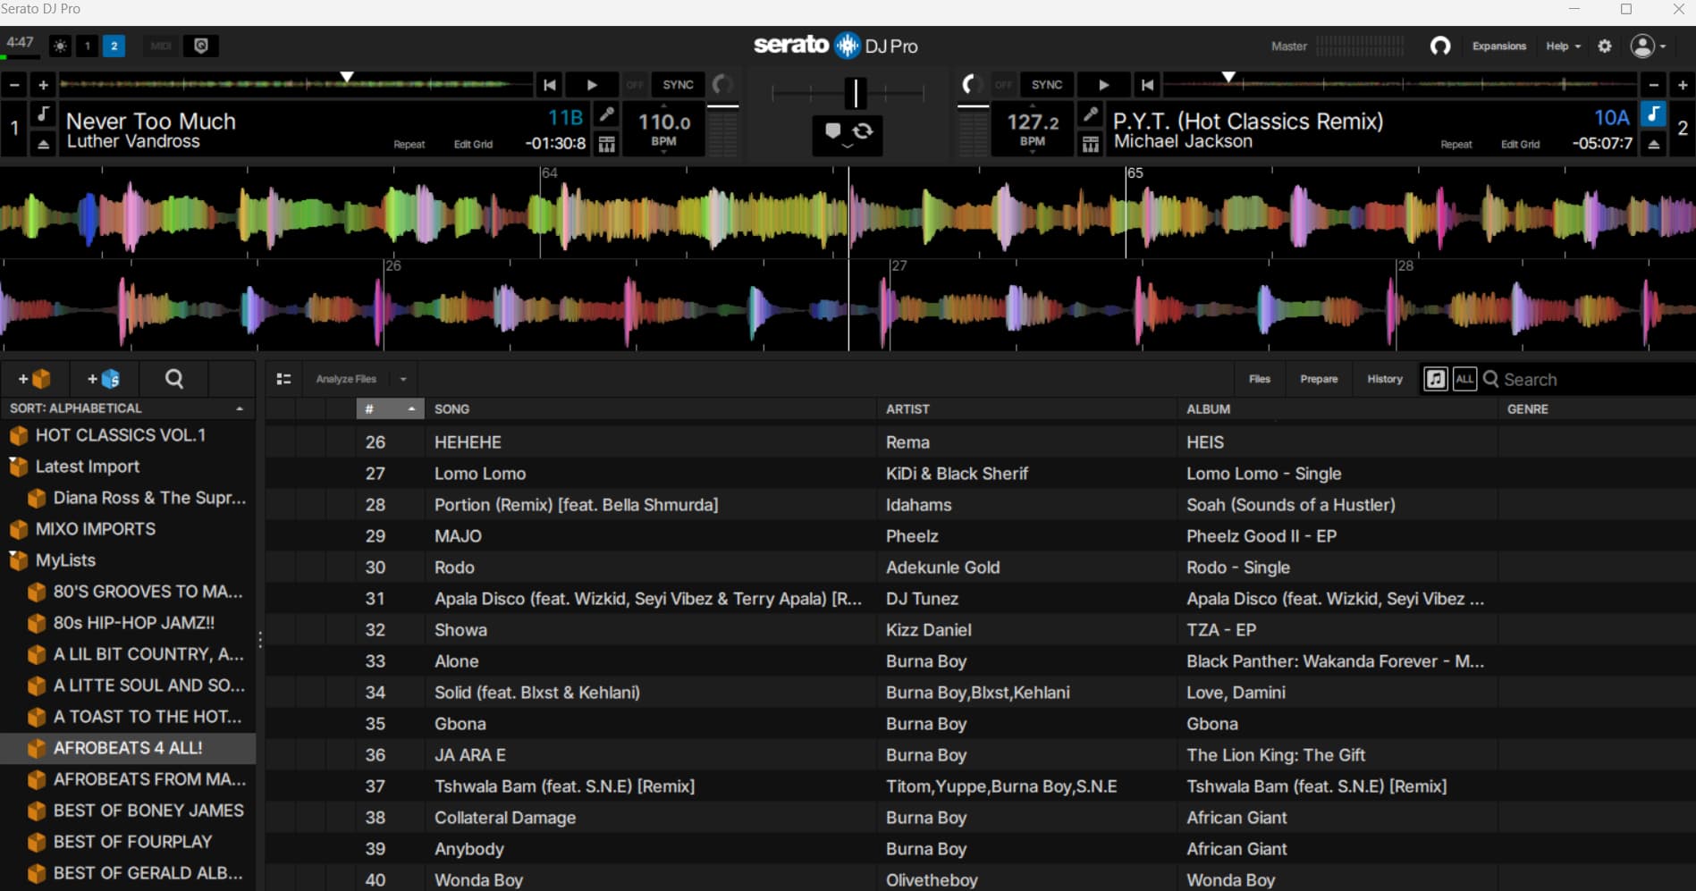Toggle key lock on deck 2
The width and height of the screenshot is (1696, 891).
click(1653, 113)
